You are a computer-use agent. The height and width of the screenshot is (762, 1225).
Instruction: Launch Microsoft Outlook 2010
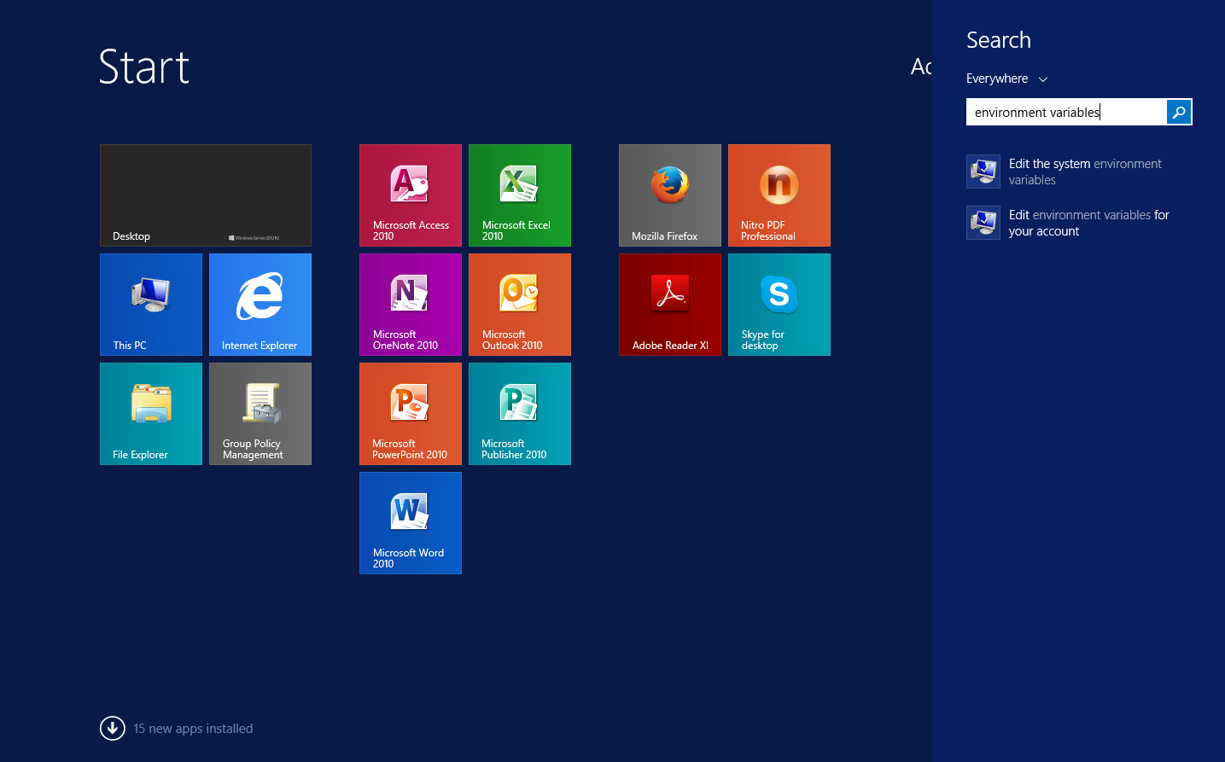click(520, 305)
